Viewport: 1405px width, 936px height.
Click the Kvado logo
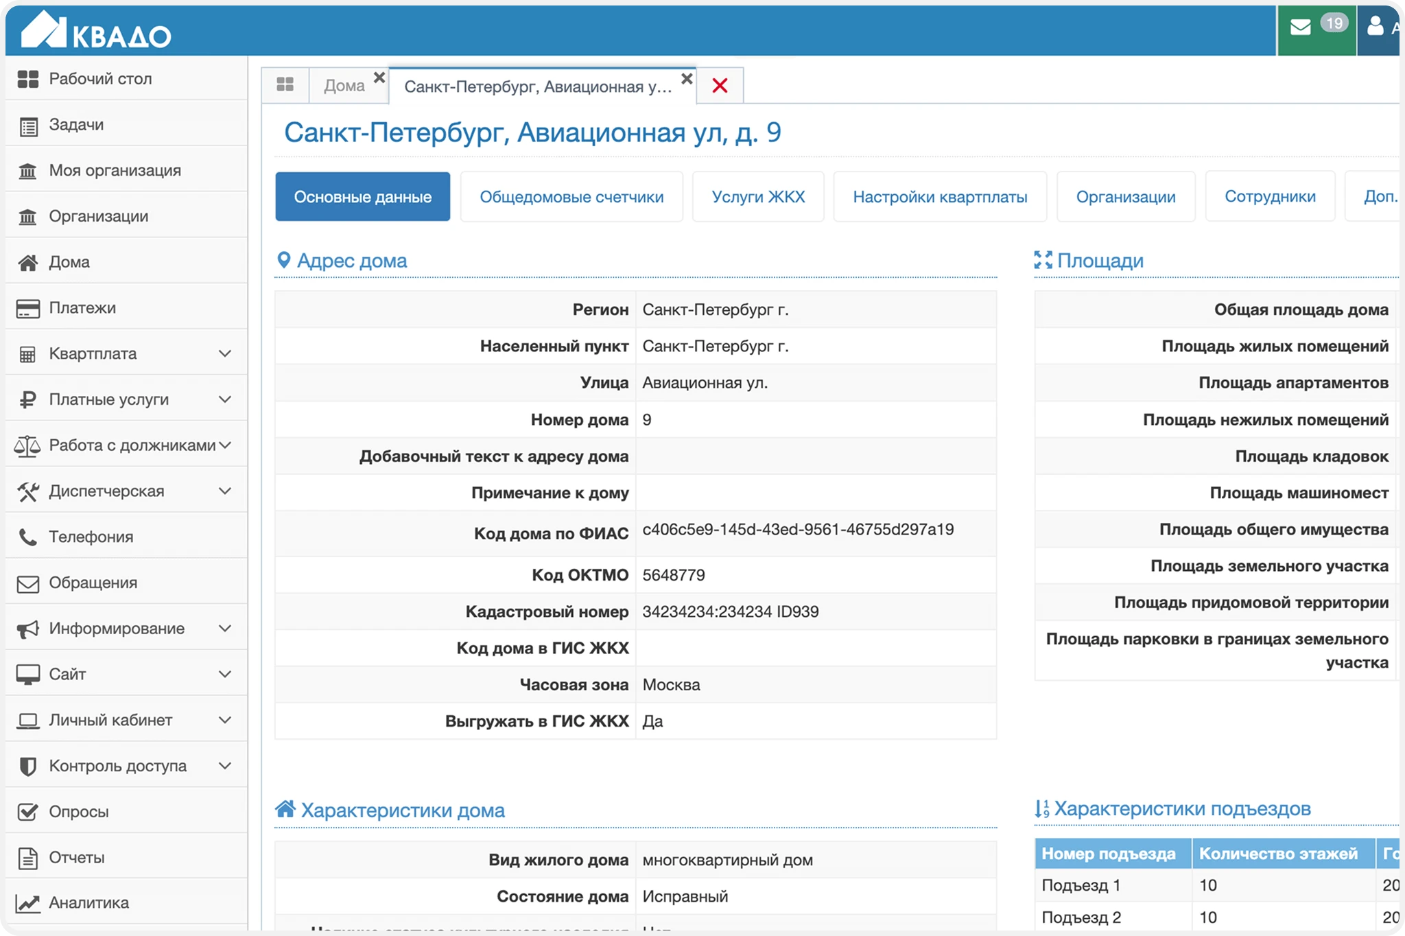coord(96,31)
